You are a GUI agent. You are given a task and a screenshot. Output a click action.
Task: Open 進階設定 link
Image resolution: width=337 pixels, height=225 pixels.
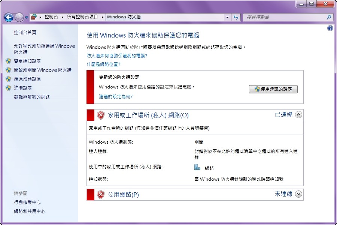click(23, 88)
